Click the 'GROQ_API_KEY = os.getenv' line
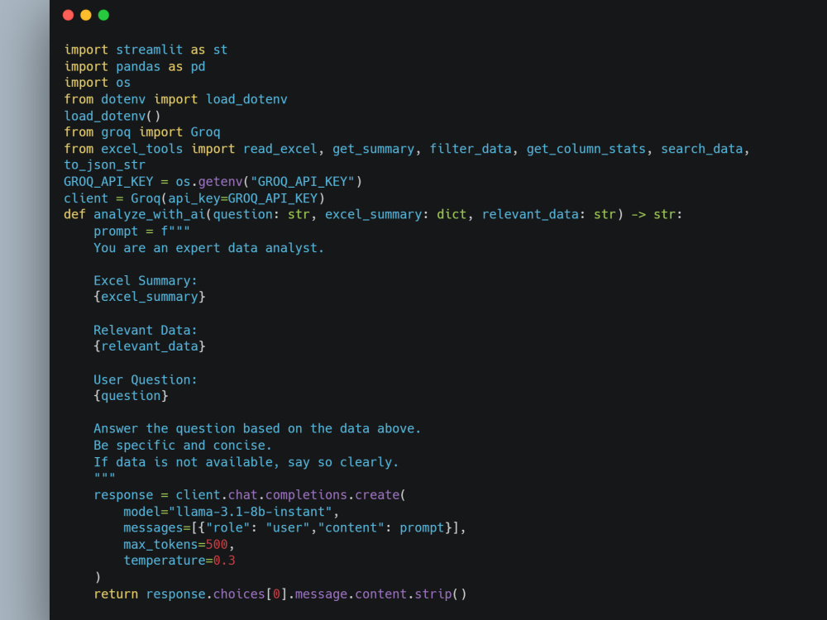The height and width of the screenshot is (620, 827). click(x=213, y=182)
